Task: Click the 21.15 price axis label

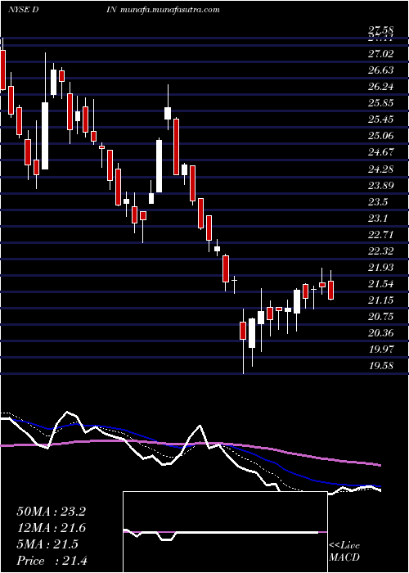Action: pos(381,300)
